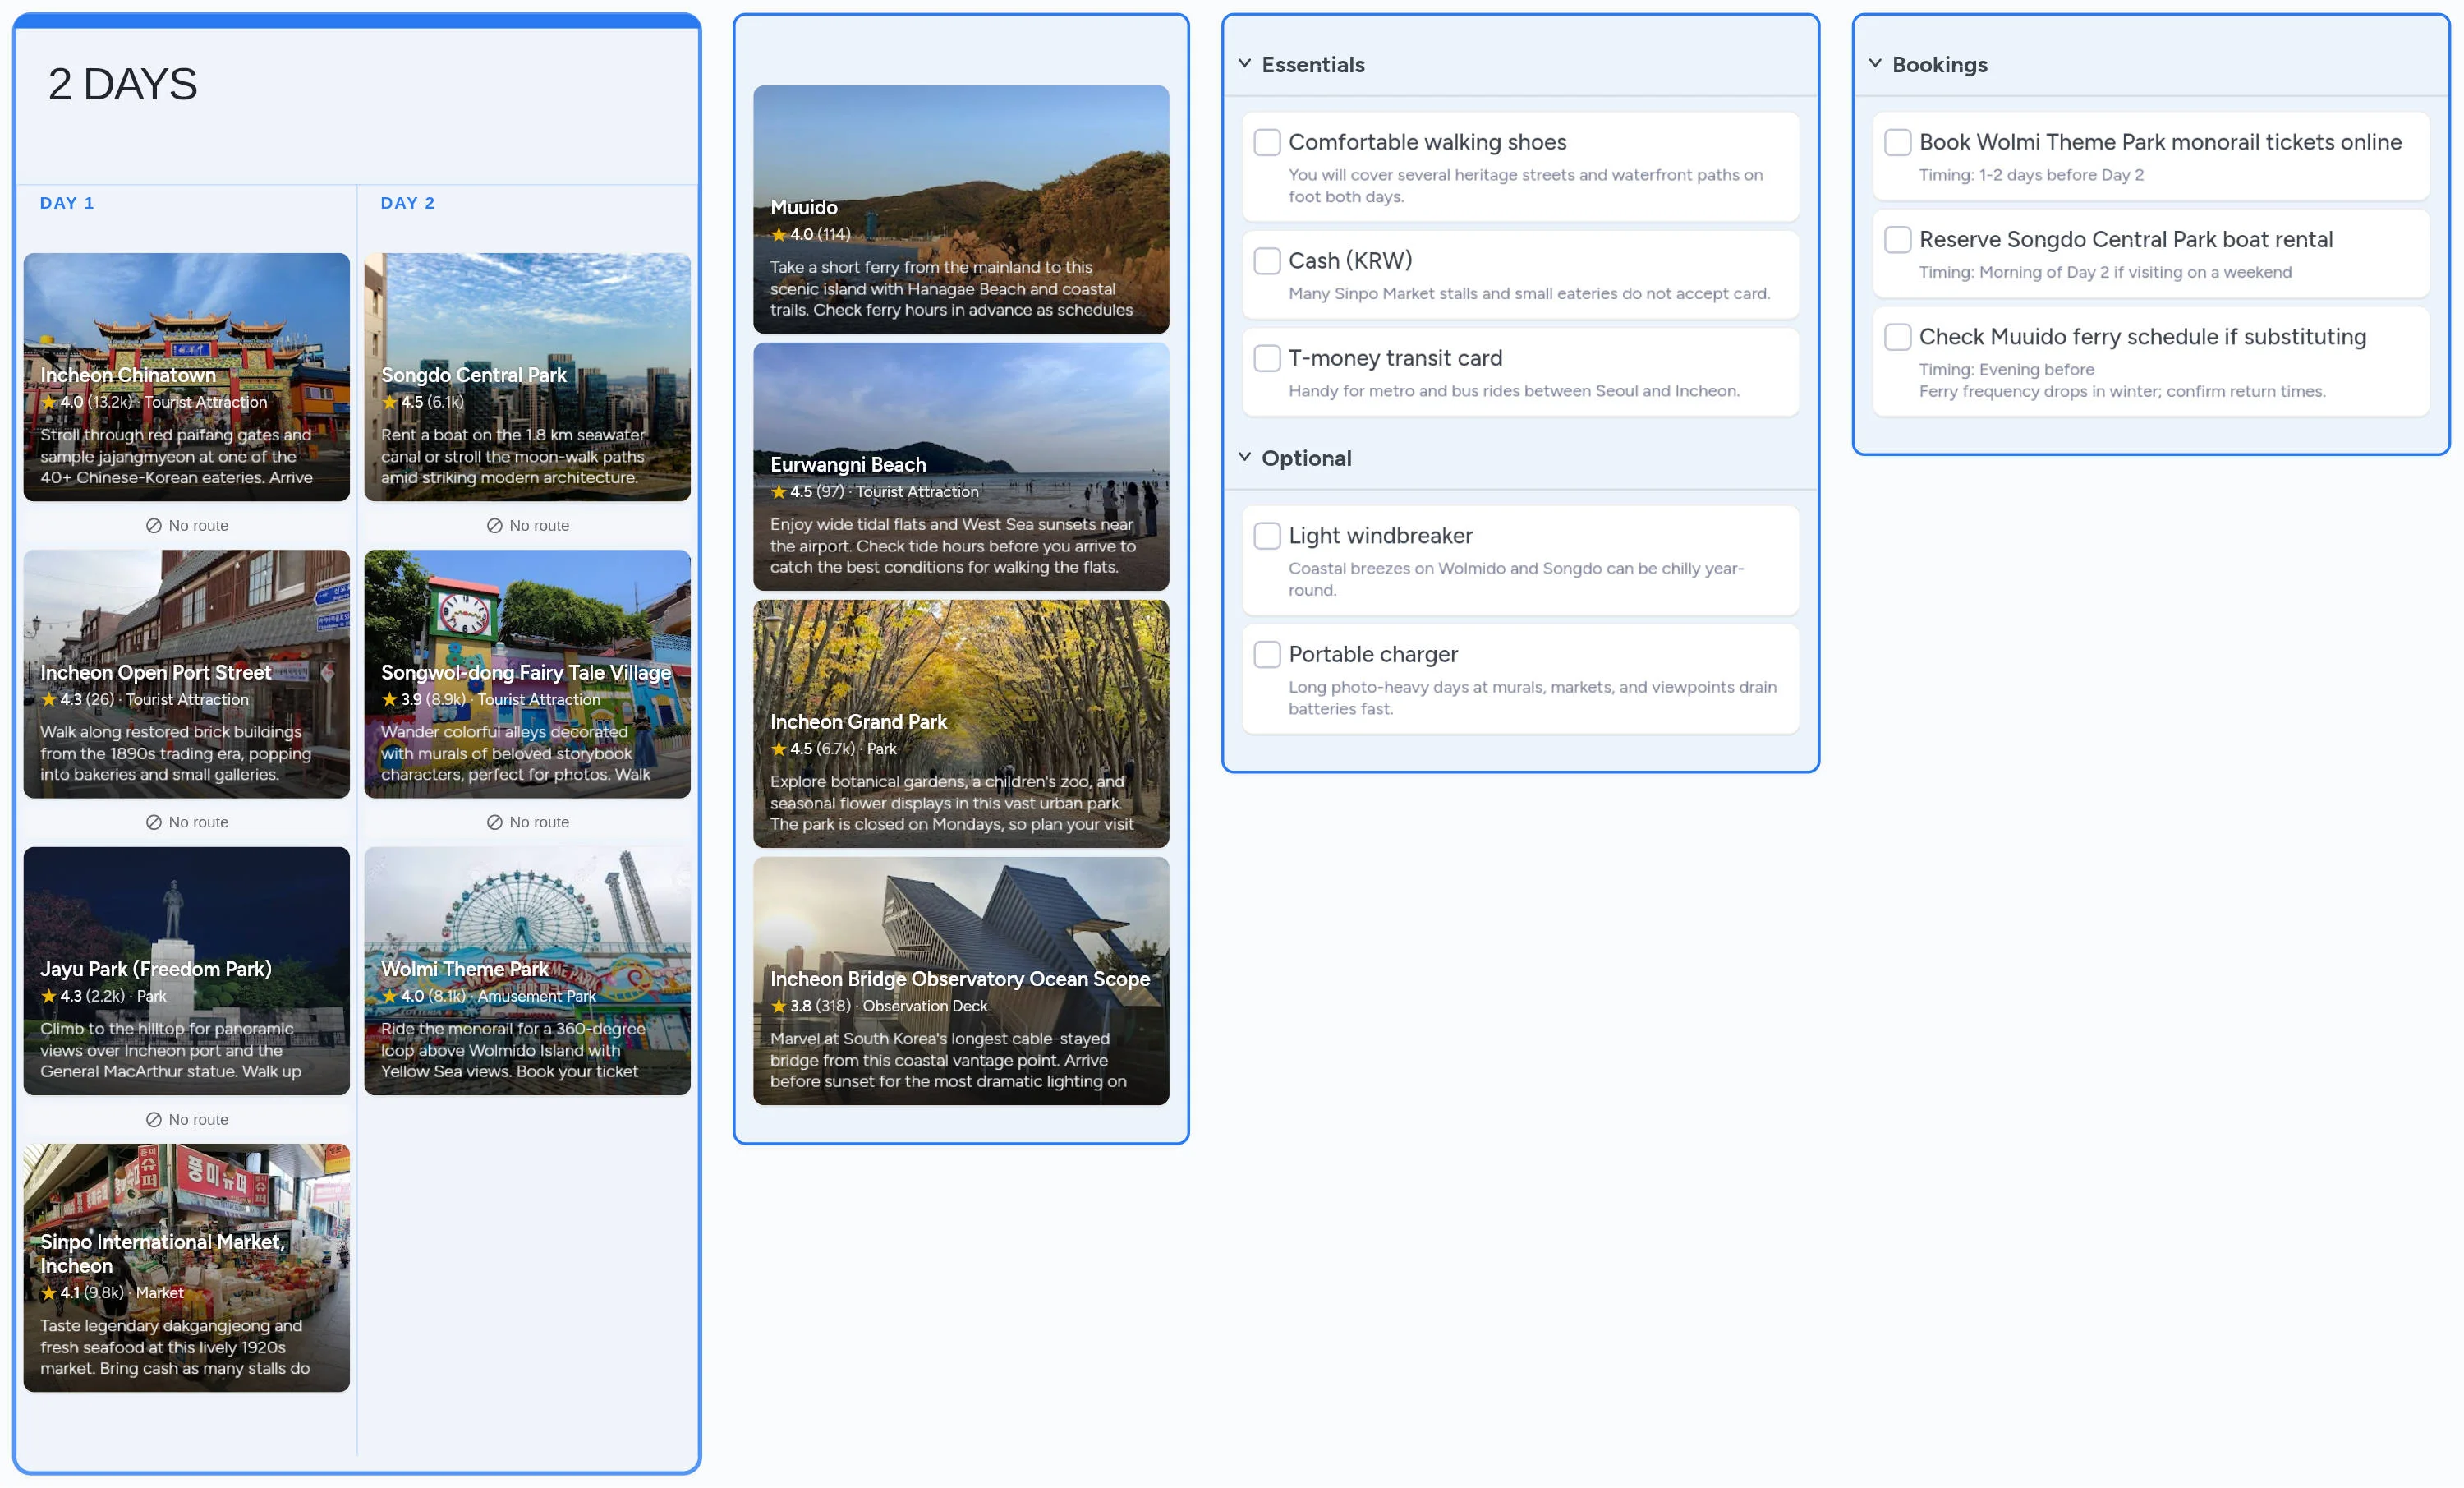Tick the Portable charger checkbox

pyautogui.click(x=1267, y=653)
